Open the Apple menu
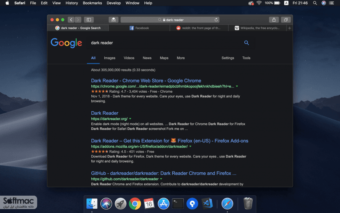Image resolution: width=340 pixels, height=213 pixels. 7,3
